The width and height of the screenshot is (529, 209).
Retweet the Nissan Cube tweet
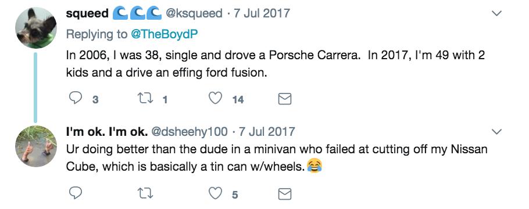click(146, 193)
